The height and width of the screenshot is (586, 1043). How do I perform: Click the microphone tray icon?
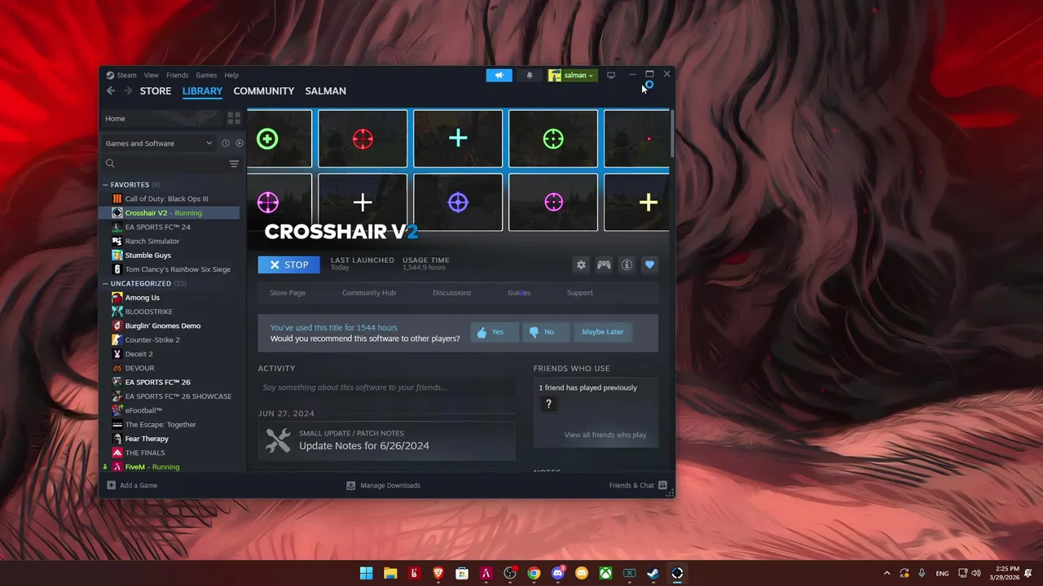click(922, 573)
